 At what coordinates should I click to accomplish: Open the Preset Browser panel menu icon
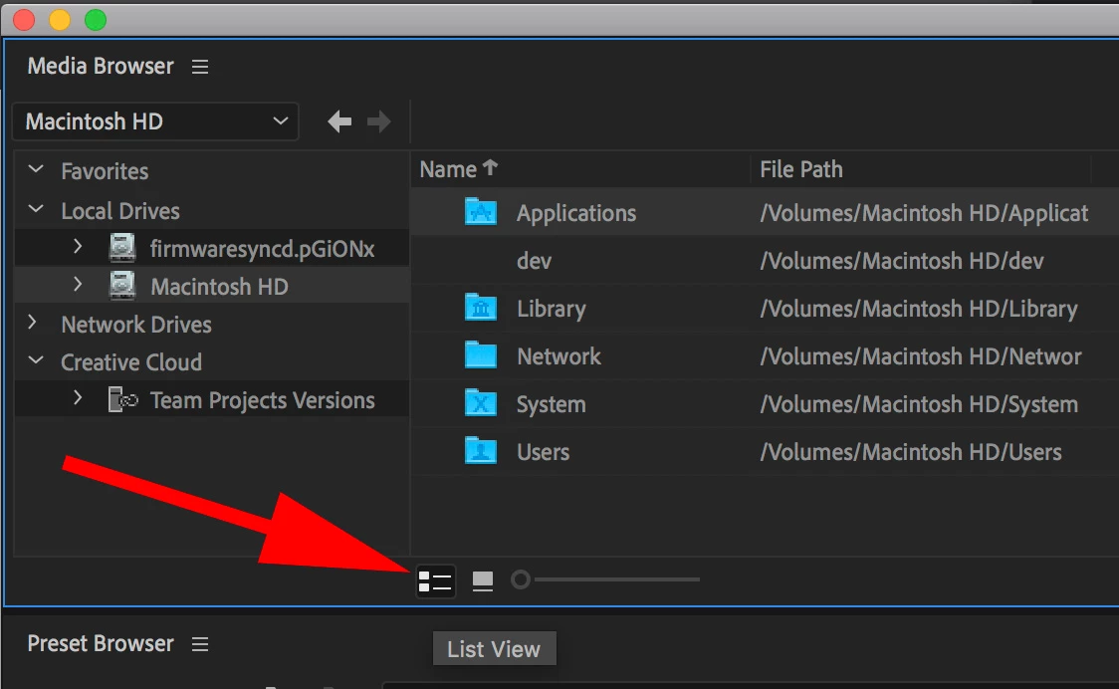pos(200,645)
